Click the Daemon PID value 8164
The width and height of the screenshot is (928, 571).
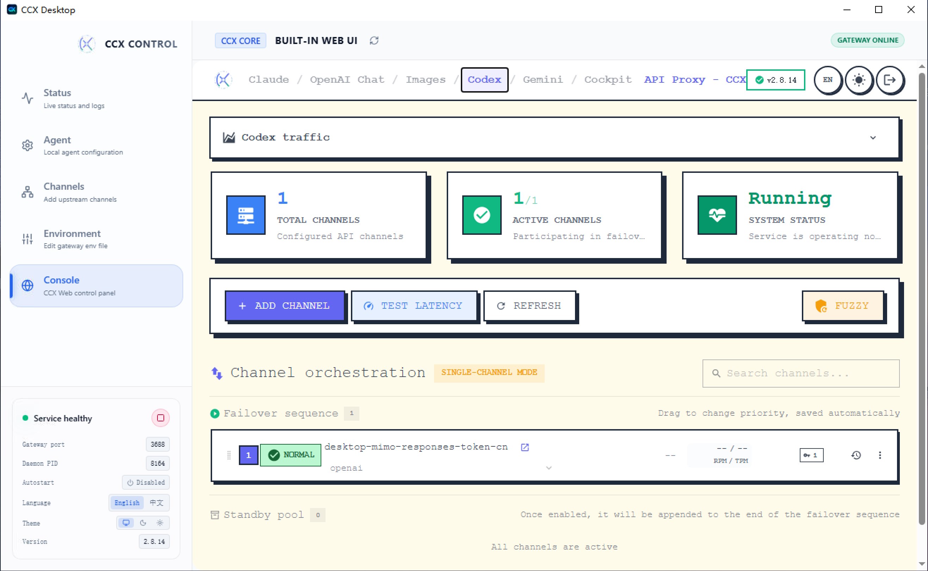pos(157,463)
